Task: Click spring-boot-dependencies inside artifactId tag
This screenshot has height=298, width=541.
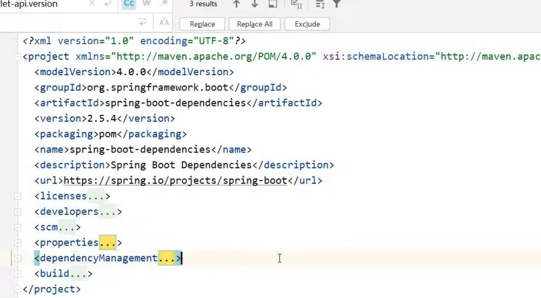Action: tap(175, 103)
